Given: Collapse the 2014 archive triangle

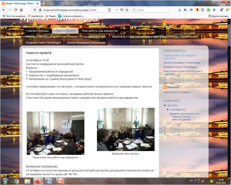Looking at the screenshot, I should (165, 105).
